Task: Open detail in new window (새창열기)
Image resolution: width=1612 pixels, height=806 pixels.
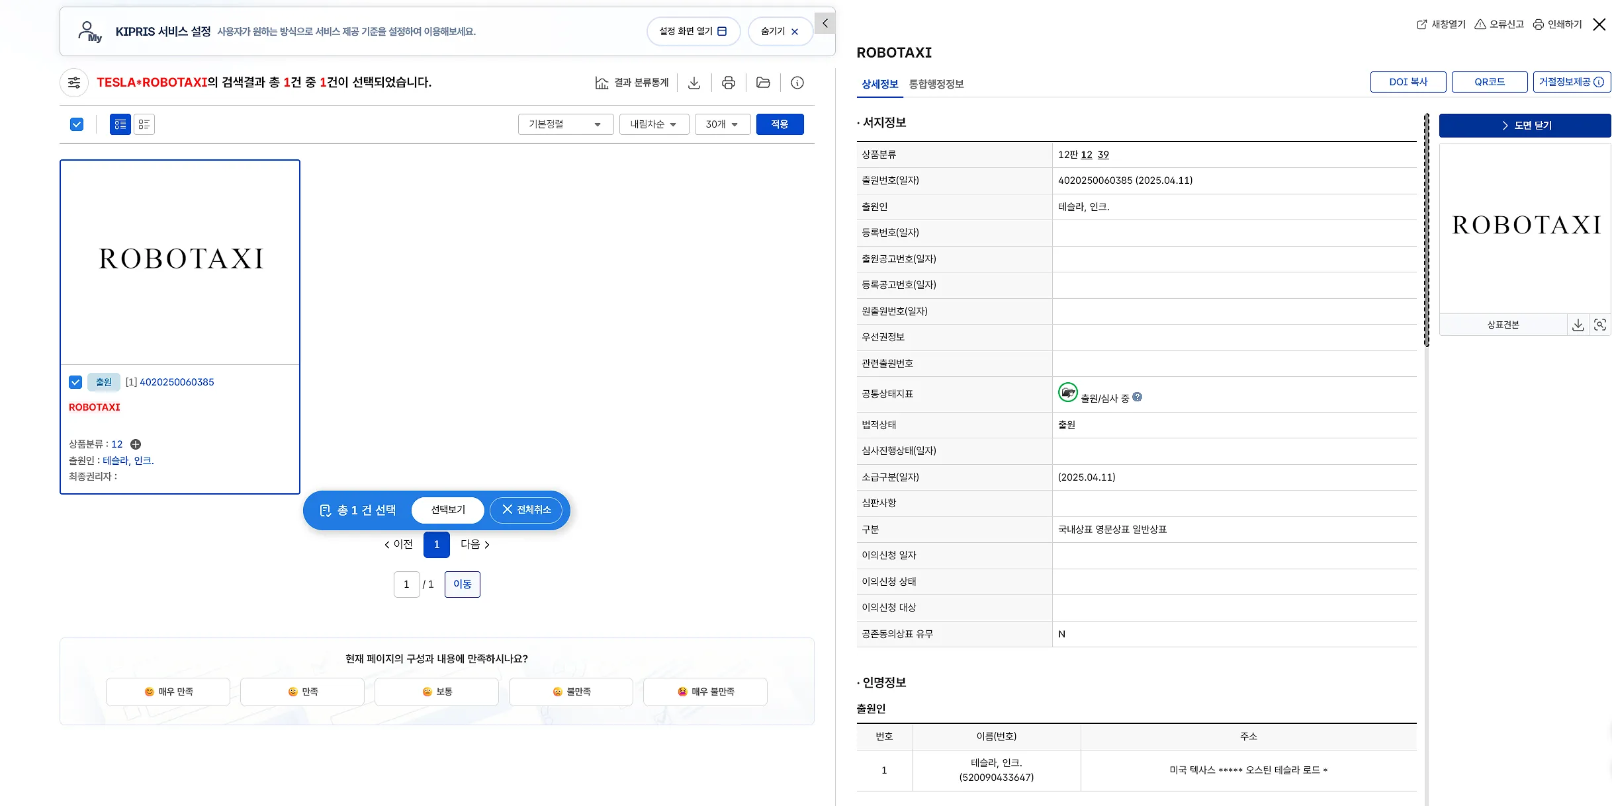Action: (x=1441, y=24)
